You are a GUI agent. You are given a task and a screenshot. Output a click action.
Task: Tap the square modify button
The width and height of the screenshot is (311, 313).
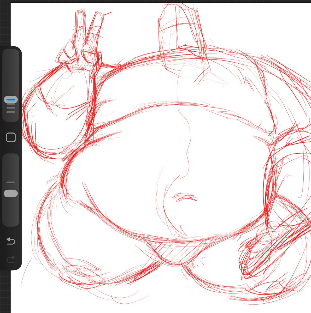[11, 137]
